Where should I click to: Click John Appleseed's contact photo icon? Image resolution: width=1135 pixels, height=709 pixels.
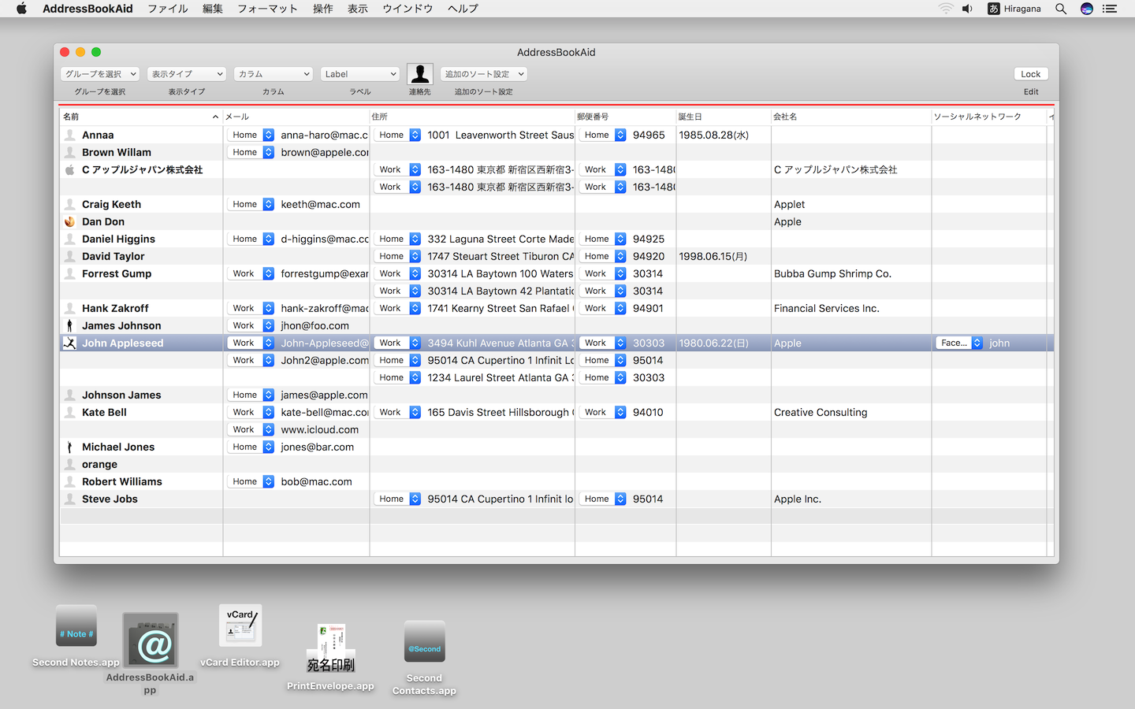click(70, 343)
